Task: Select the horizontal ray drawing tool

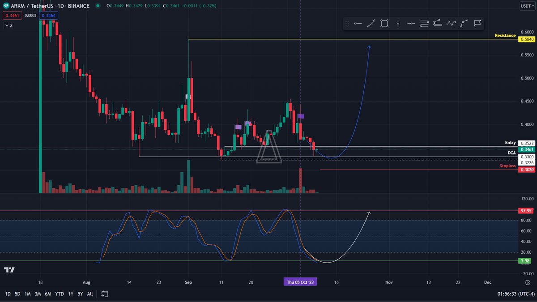Action: (x=358, y=23)
